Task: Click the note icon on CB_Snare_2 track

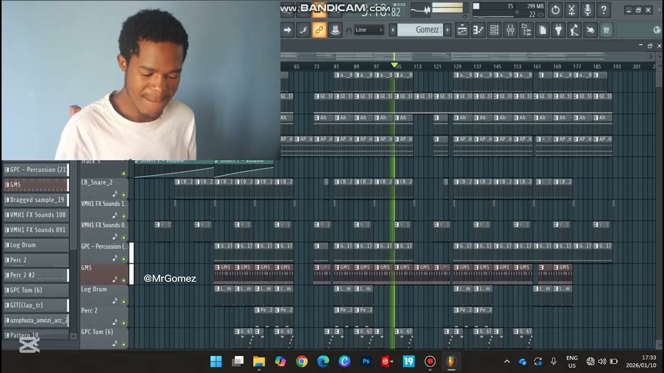Action: coord(115,194)
